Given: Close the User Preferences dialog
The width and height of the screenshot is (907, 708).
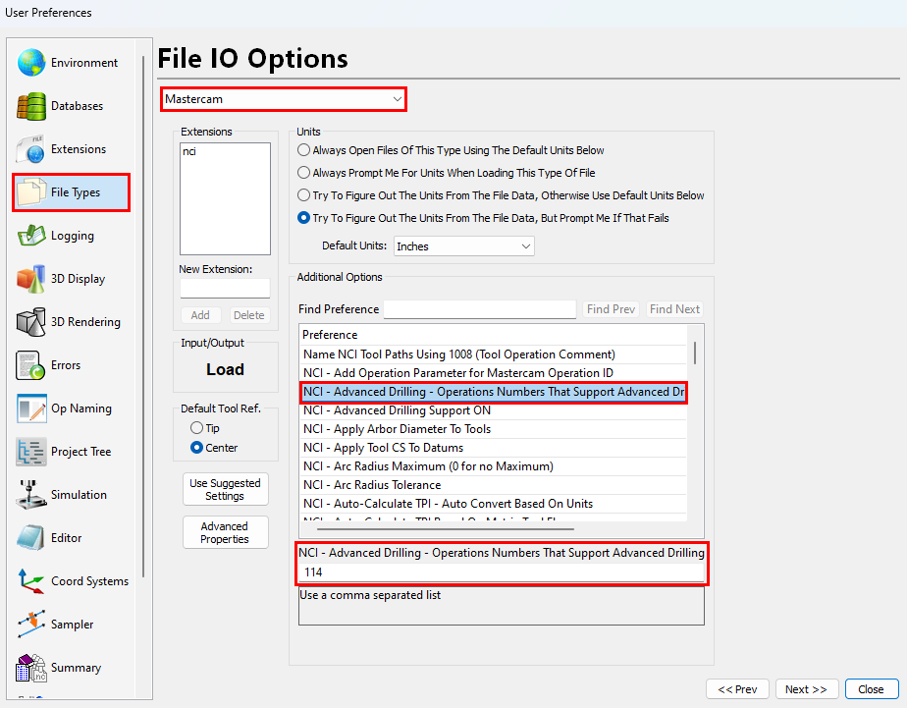Looking at the screenshot, I should tap(871, 689).
